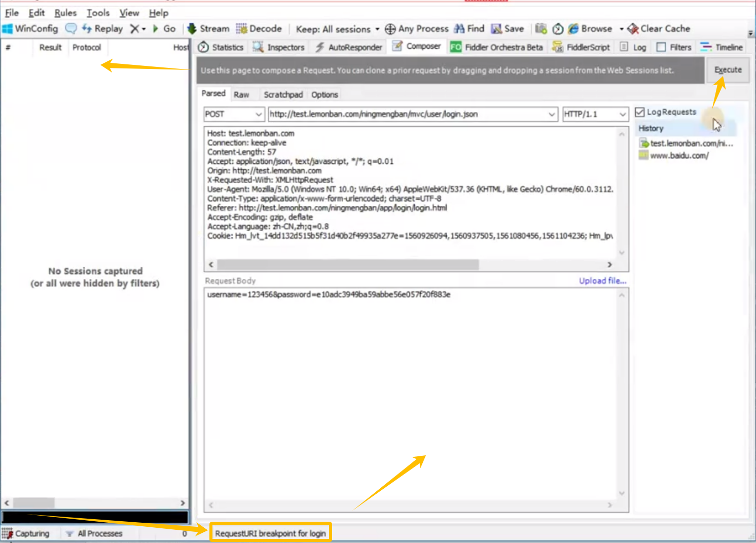Toggle Stream mode
The image size is (756, 543).
tap(208, 29)
